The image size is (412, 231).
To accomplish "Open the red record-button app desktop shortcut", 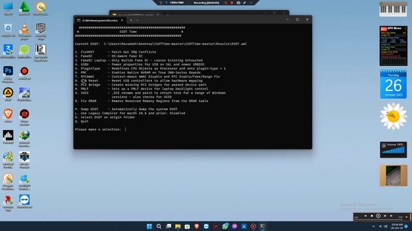I will tap(24, 73).
